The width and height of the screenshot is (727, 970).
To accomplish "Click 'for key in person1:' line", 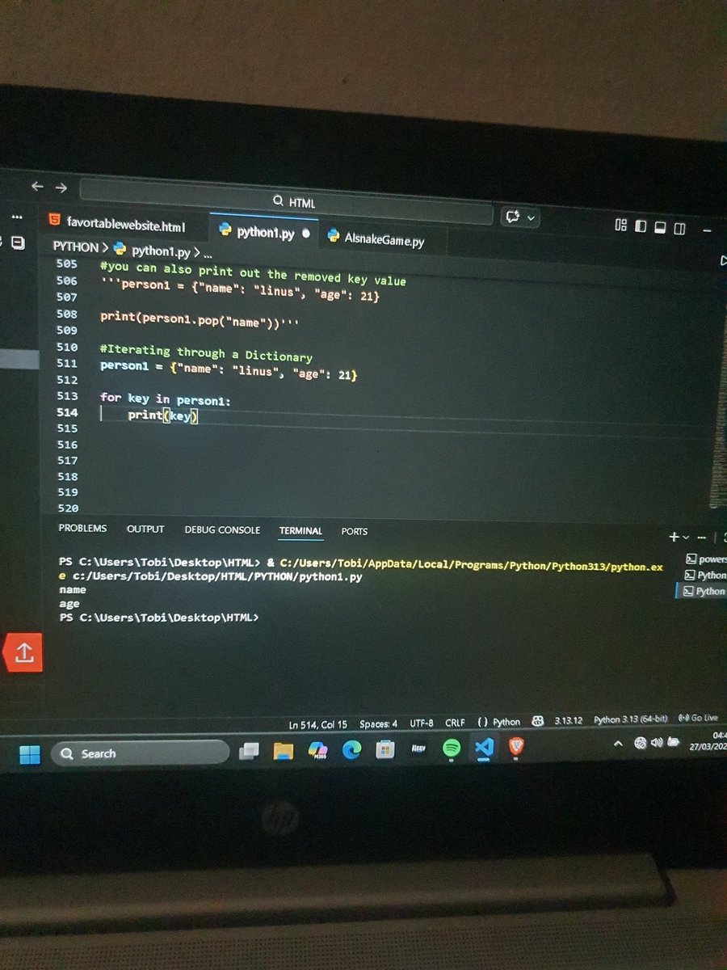I will click(166, 399).
